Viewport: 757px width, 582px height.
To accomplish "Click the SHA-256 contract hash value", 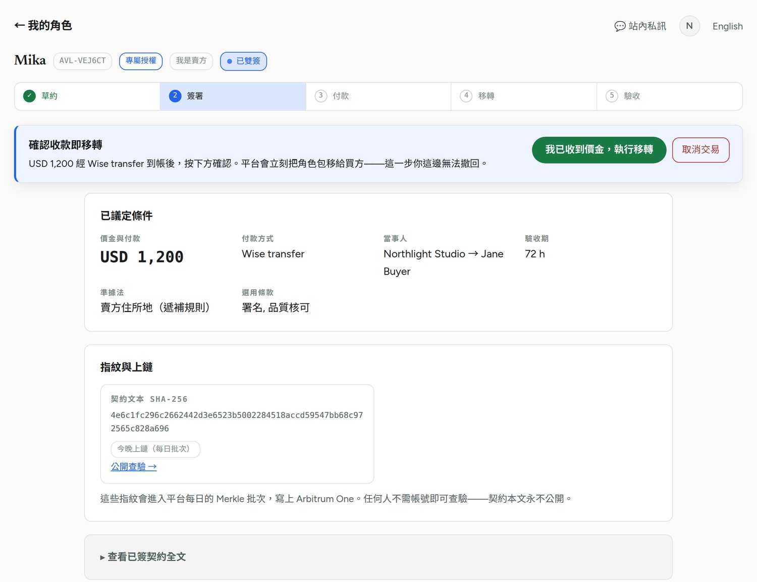I will 237,422.
